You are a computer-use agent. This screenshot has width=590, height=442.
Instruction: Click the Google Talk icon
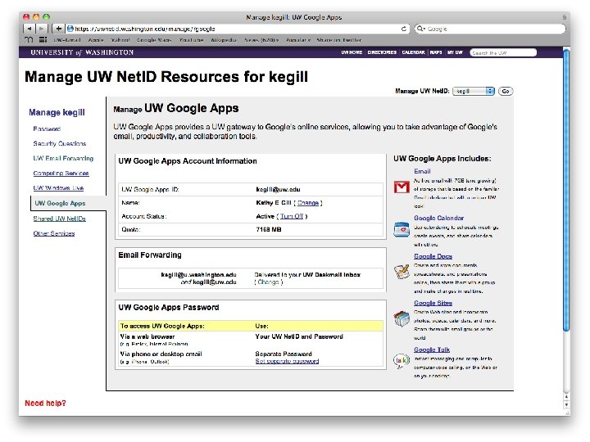click(x=401, y=361)
